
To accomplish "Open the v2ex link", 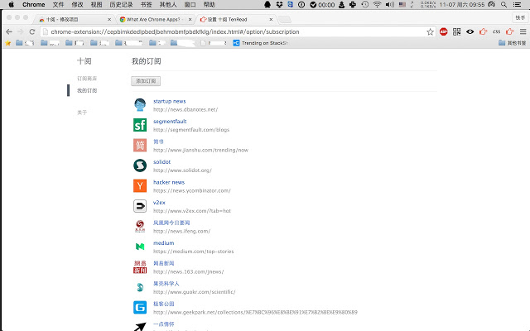I will [159, 203].
